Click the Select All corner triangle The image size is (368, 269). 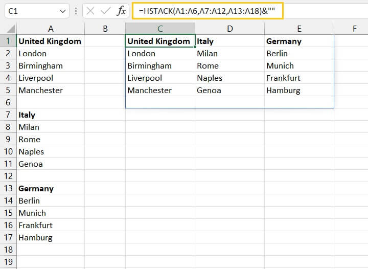pos(10,29)
